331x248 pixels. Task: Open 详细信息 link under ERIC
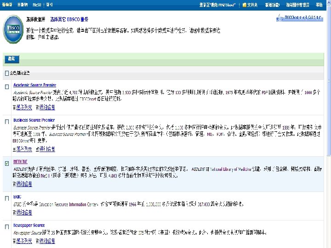coord(24,213)
